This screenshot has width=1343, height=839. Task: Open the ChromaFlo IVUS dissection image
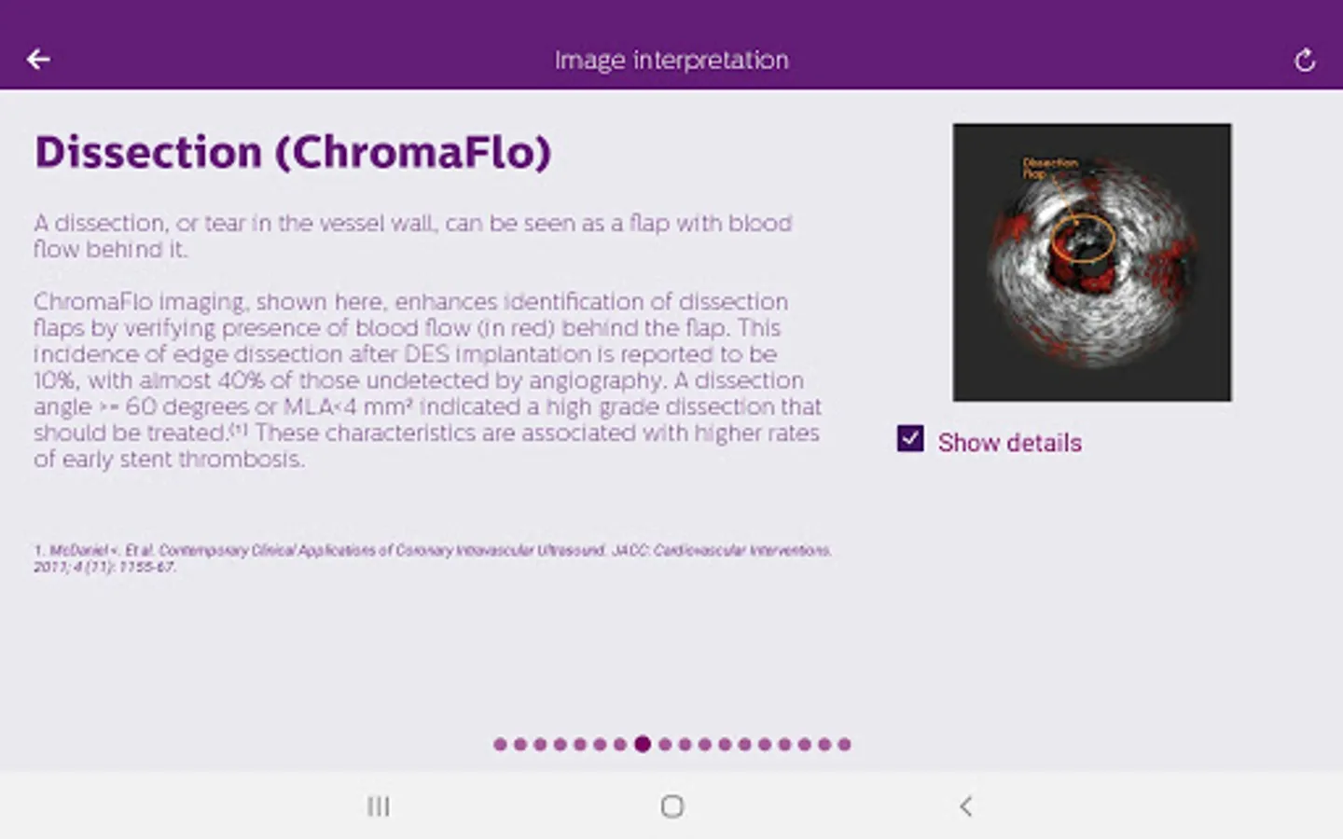[x=1092, y=263]
